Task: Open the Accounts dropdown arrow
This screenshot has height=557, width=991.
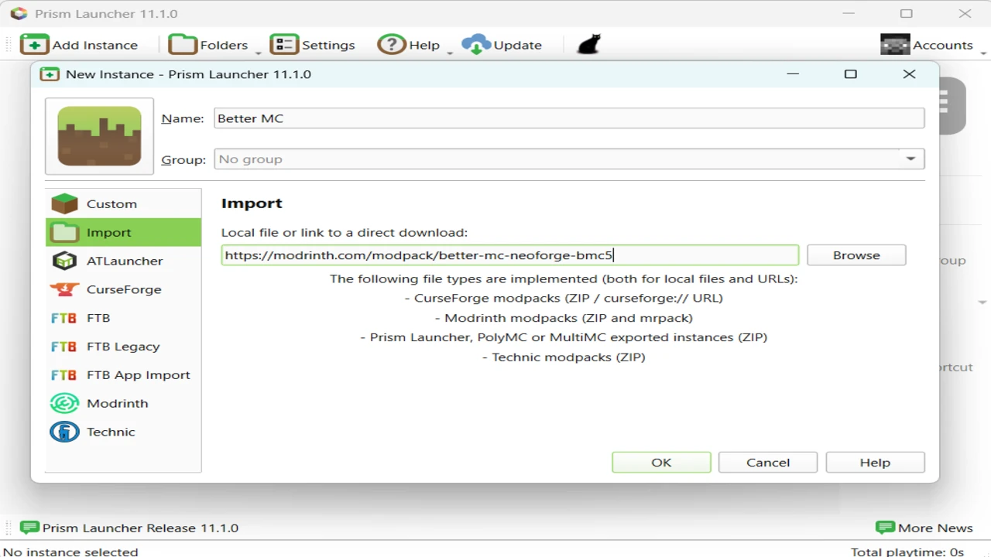Action: click(983, 53)
